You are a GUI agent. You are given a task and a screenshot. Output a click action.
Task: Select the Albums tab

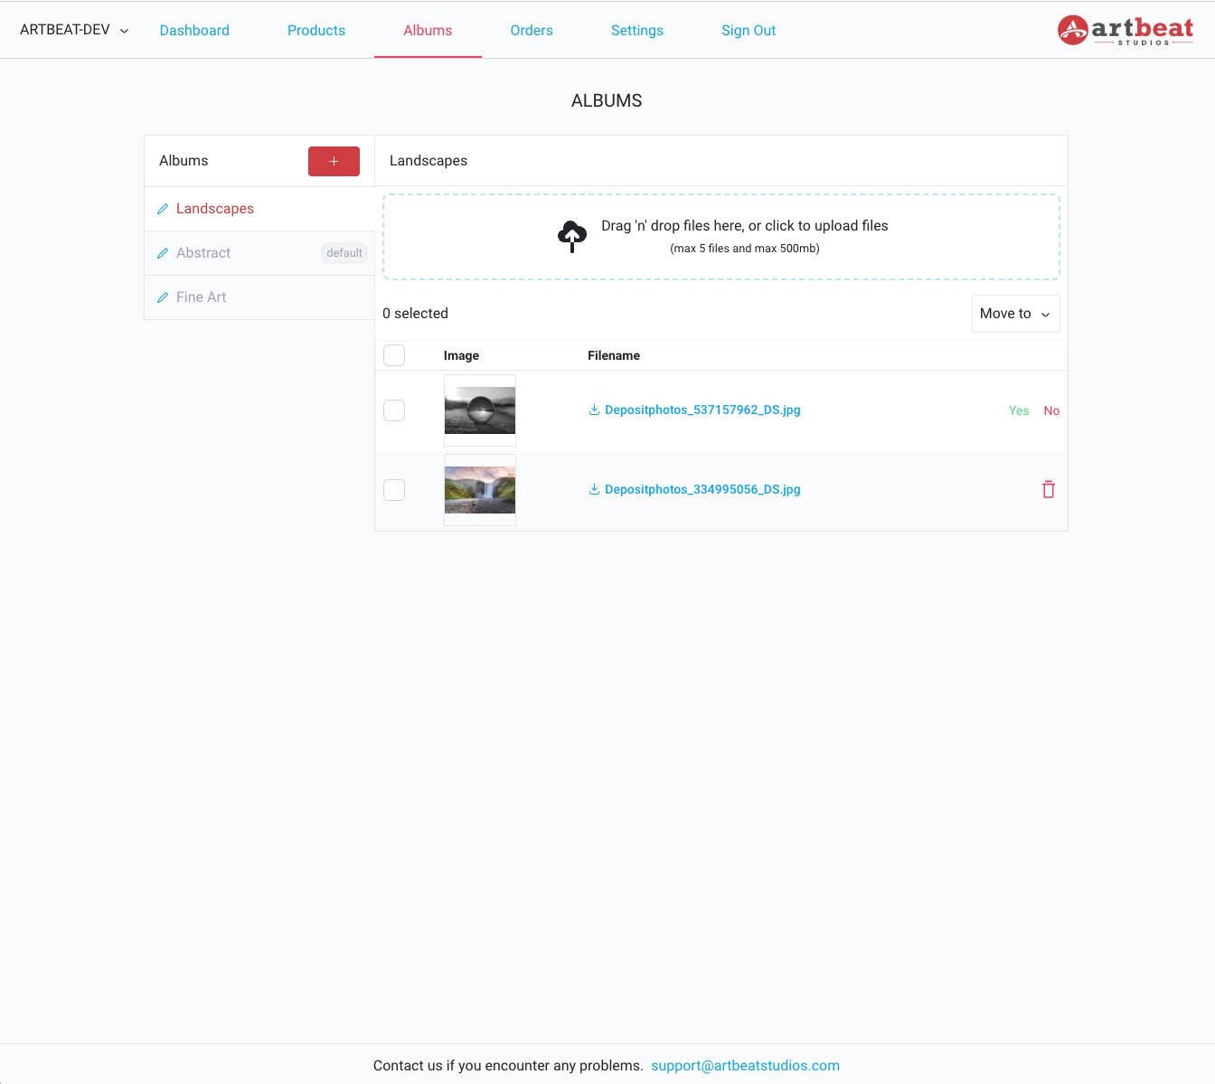(428, 30)
